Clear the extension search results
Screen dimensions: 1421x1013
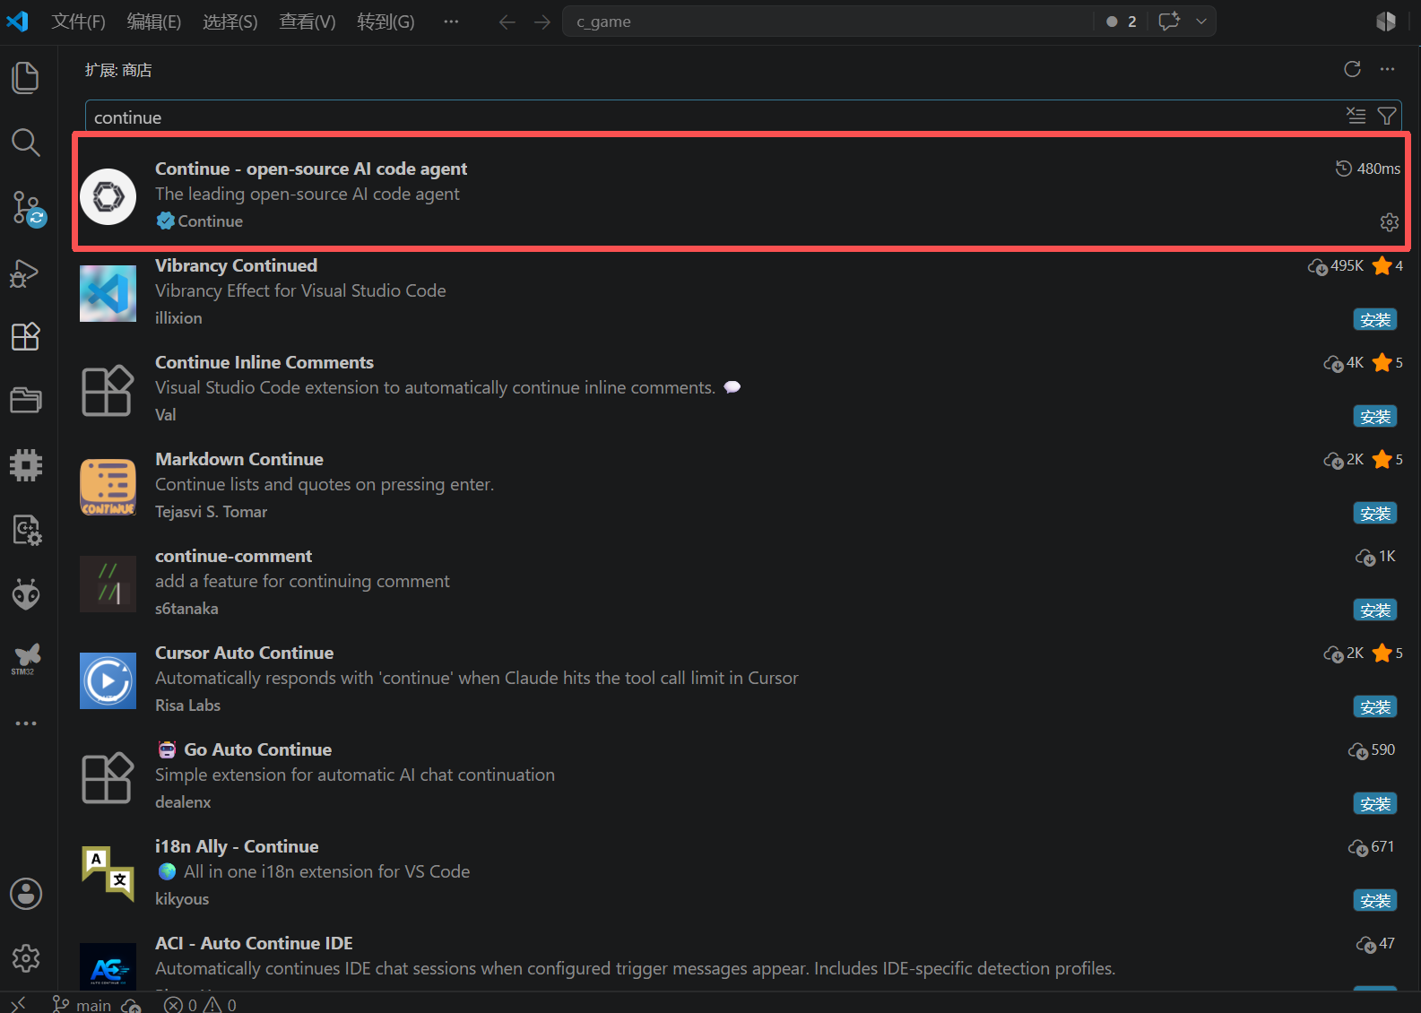(1356, 116)
